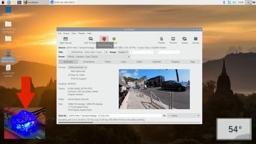Open the Presets menu in menu bar

tap(82, 33)
